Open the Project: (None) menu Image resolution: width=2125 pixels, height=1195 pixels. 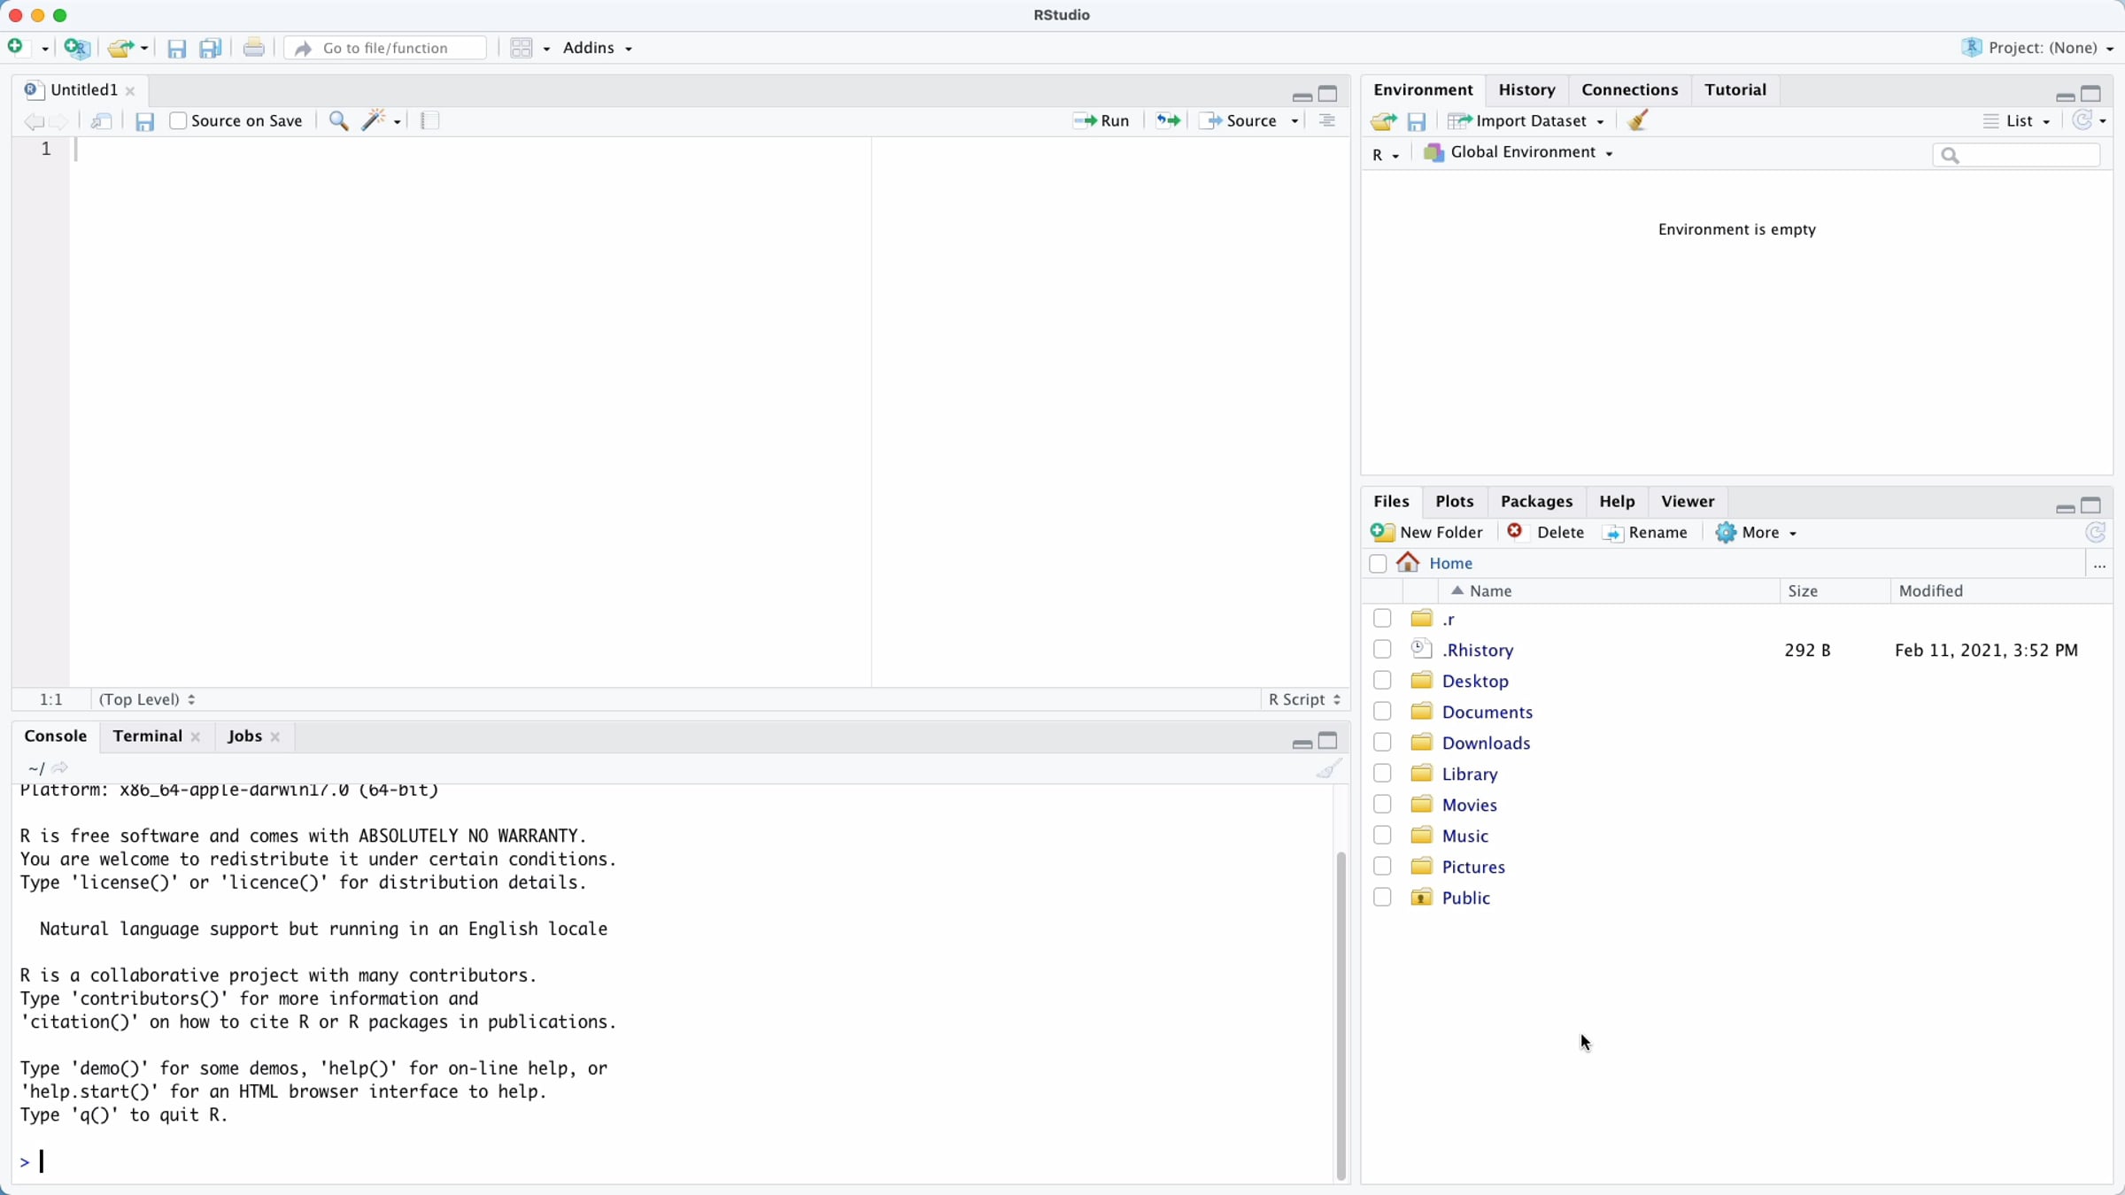coord(2037,48)
